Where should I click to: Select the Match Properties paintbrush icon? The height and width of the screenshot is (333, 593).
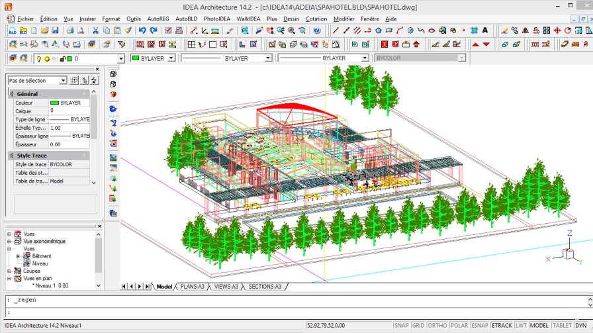(x=128, y=30)
